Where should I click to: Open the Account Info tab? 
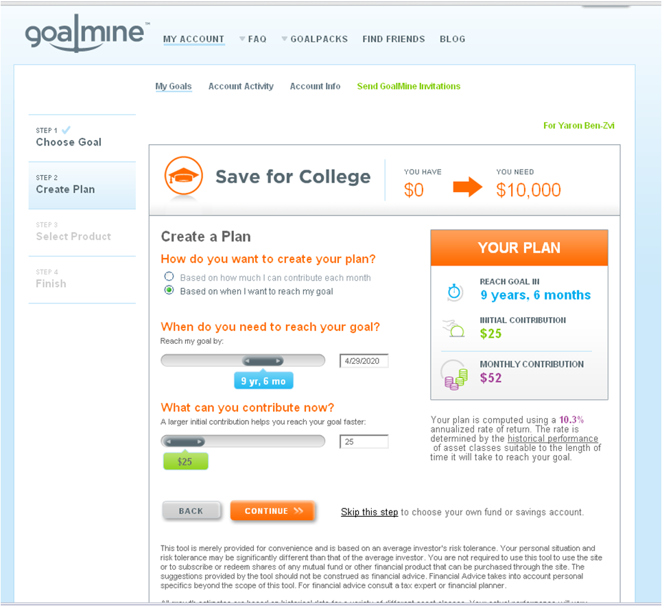click(x=315, y=86)
